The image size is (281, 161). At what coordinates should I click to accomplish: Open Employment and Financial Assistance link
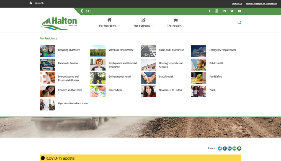coord(122,65)
